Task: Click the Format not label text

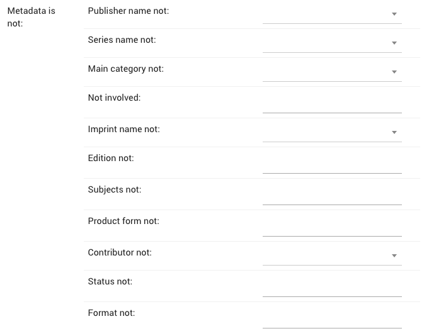Action: click(x=112, y=313)
